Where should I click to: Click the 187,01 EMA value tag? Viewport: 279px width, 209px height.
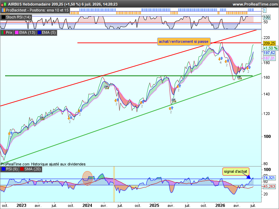(269, 58)
